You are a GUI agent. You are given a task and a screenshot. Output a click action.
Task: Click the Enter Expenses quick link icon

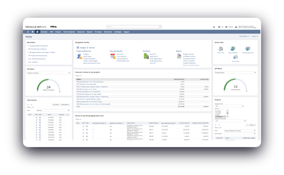[233, 49]
